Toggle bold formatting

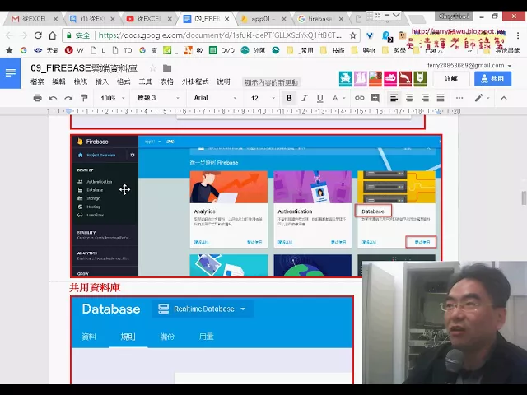[289, 98]
